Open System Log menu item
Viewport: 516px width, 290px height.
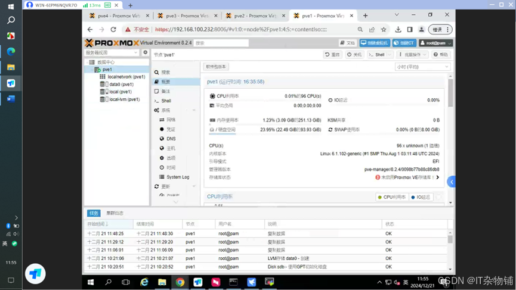177,177
